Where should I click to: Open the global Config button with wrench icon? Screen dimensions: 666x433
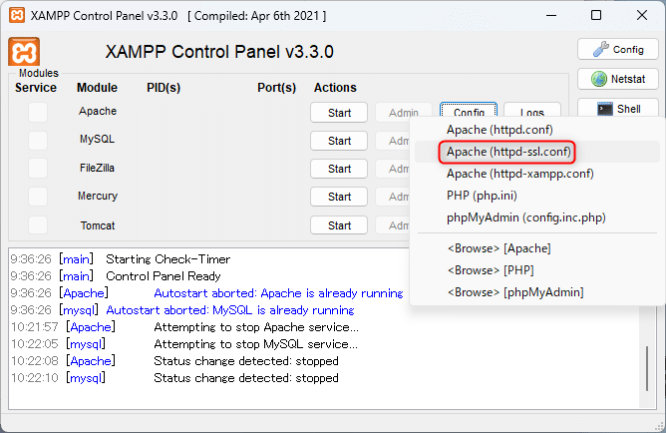[x=618, y=49]
